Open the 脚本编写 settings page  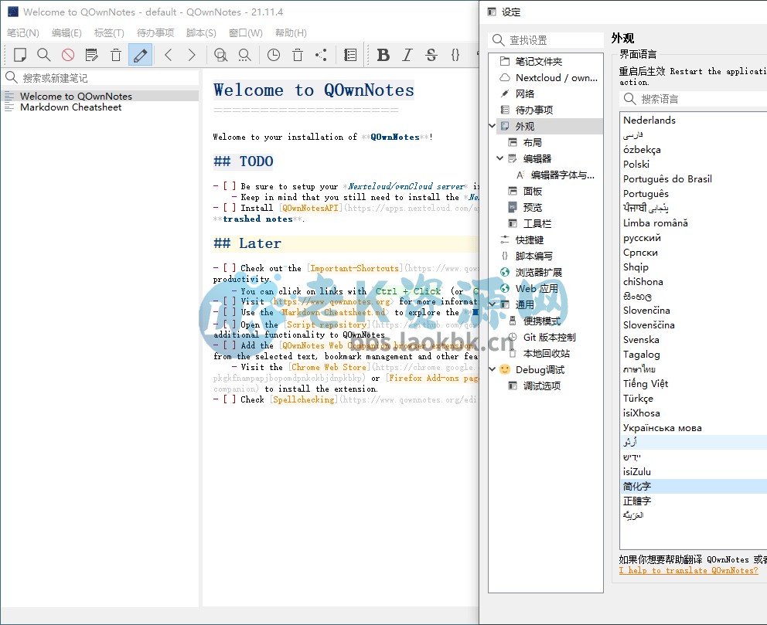click(534, 256)
